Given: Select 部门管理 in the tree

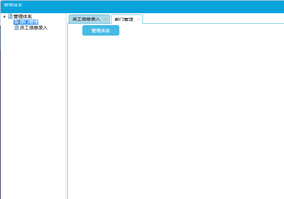Looking at the screenshot, I should click(29, 22).
